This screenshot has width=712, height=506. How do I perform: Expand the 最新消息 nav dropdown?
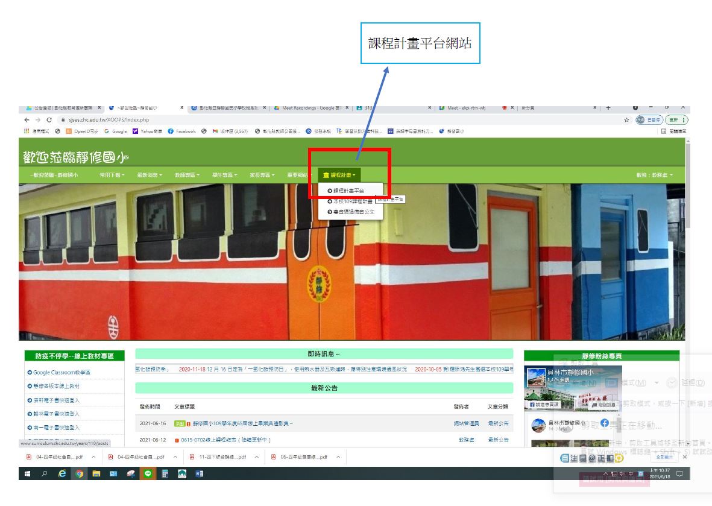coord(150,175)
